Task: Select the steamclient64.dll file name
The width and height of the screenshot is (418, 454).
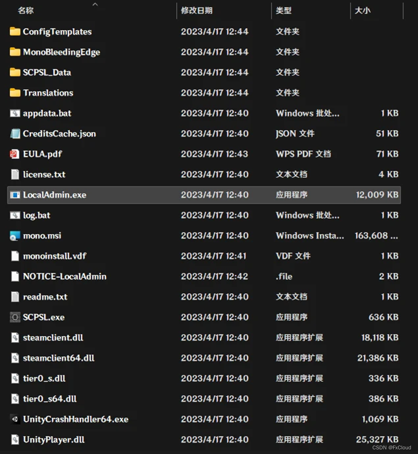Action: click(x=59, y=358)
